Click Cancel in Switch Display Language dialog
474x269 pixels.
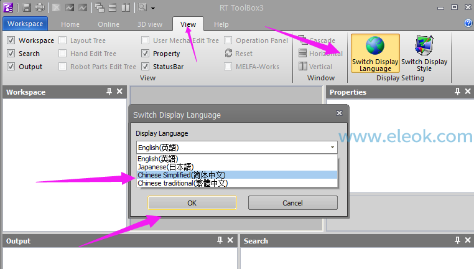click(292, 203)
